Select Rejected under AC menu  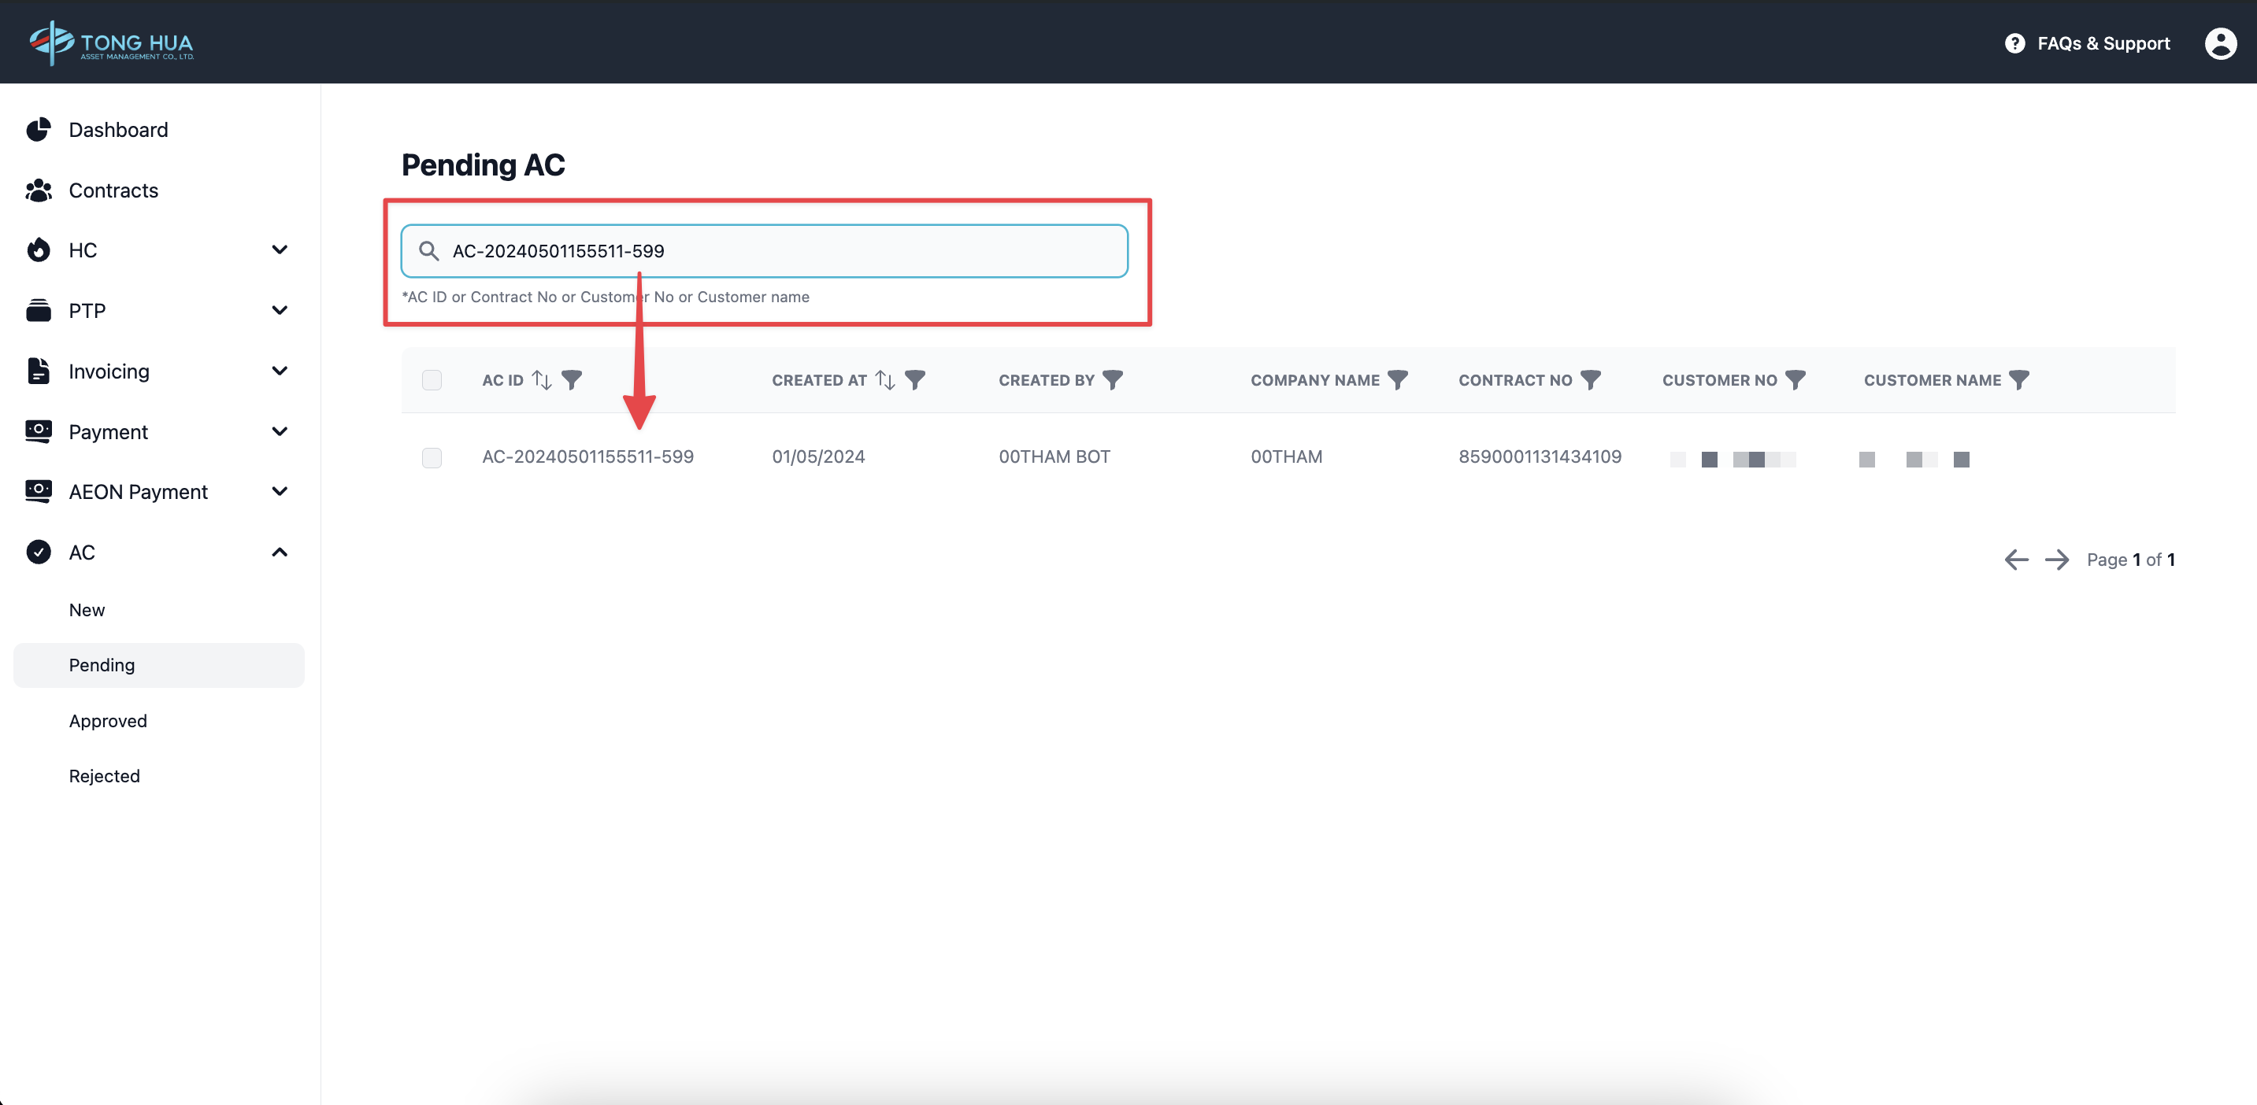point(104,776)
